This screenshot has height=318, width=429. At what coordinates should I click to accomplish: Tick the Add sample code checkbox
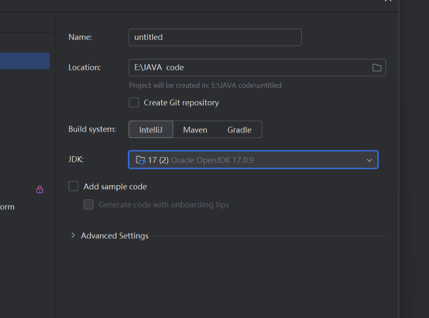[x=74, y=186]
